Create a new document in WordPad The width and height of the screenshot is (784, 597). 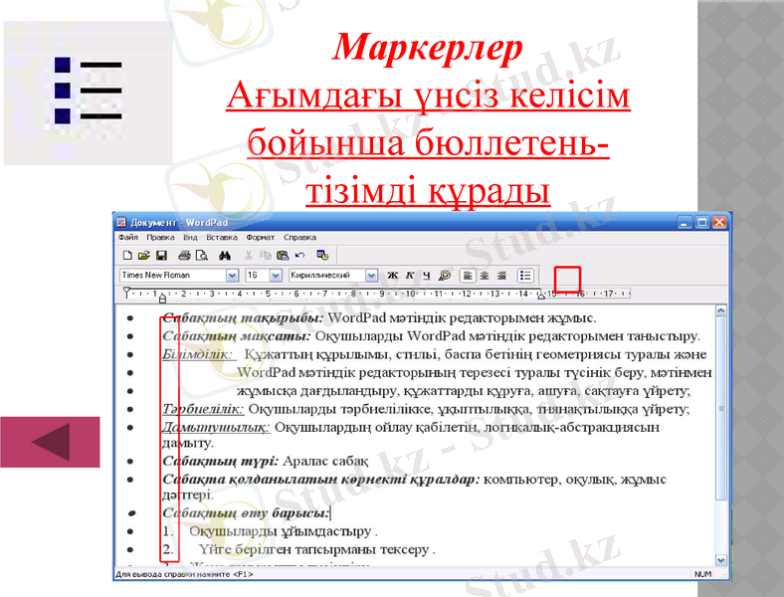pos(127,256)
